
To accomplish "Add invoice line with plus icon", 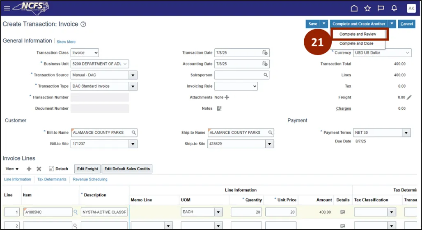I will coord(29,169).
